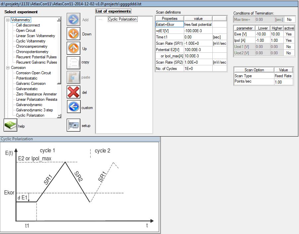This screenshot has width=299, height=234.
Task: Click the Estart=Ekor property cell
Action: coord(170,25)
